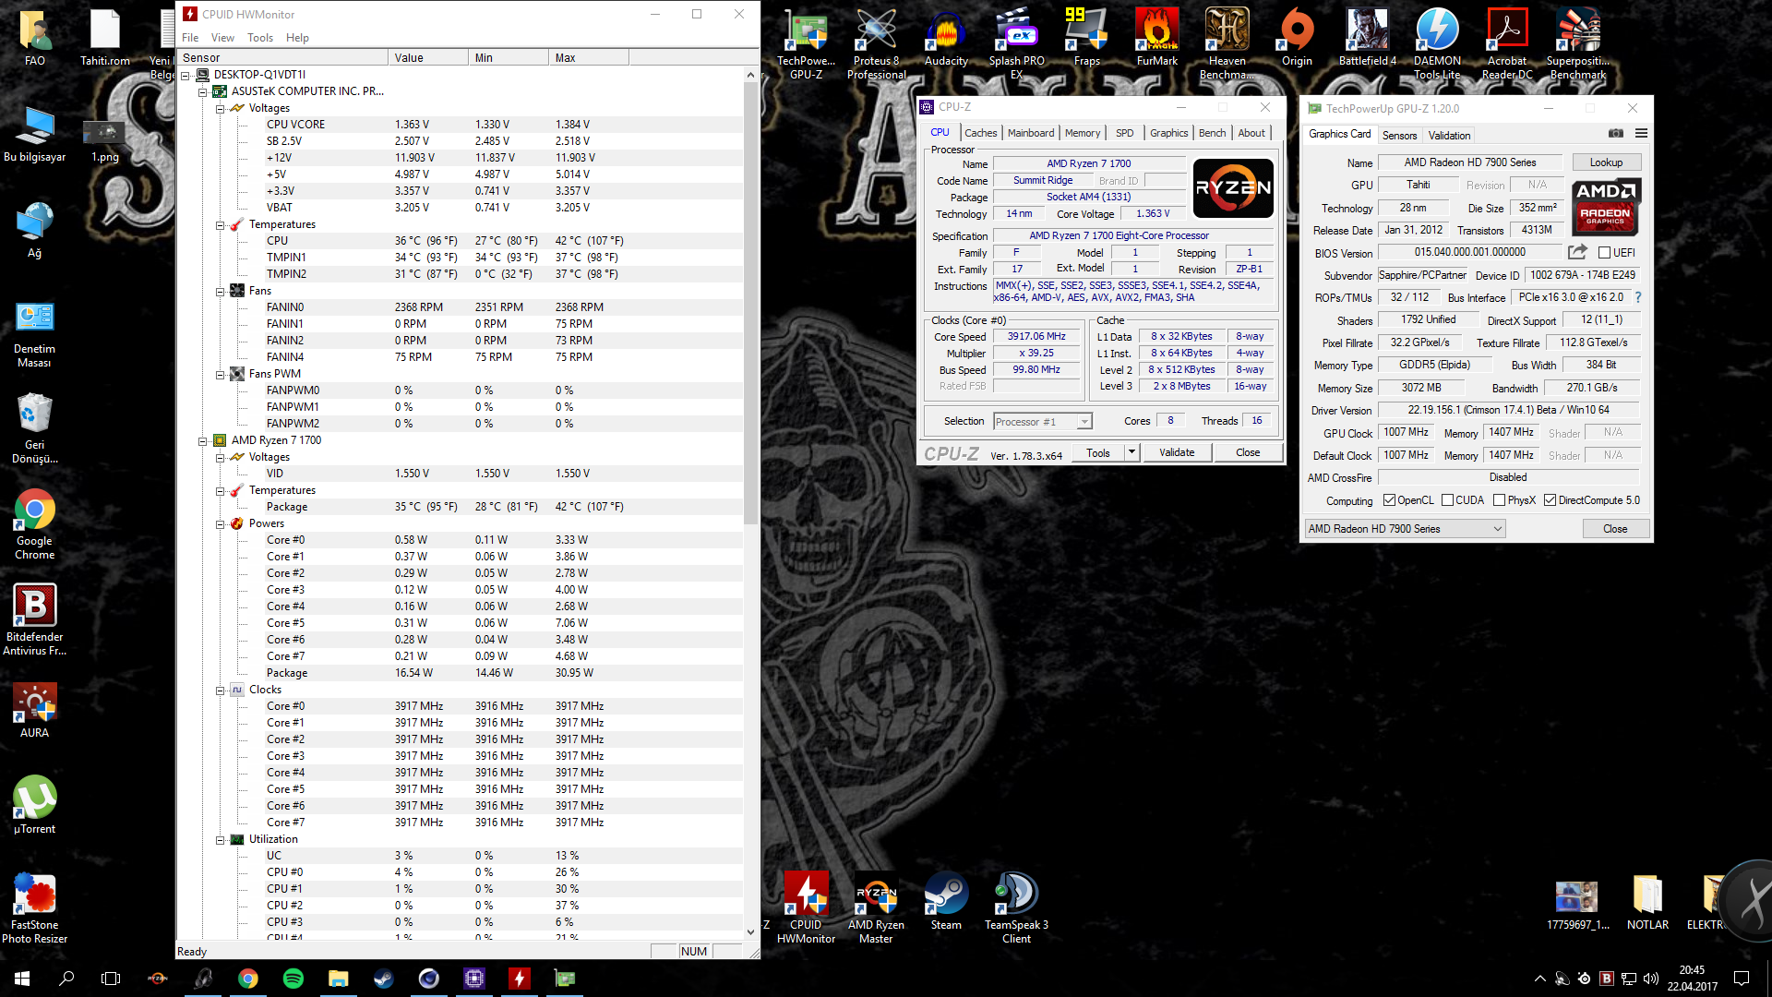Open GPU-Z hamburger menu icon

(x=1641, y=134)
